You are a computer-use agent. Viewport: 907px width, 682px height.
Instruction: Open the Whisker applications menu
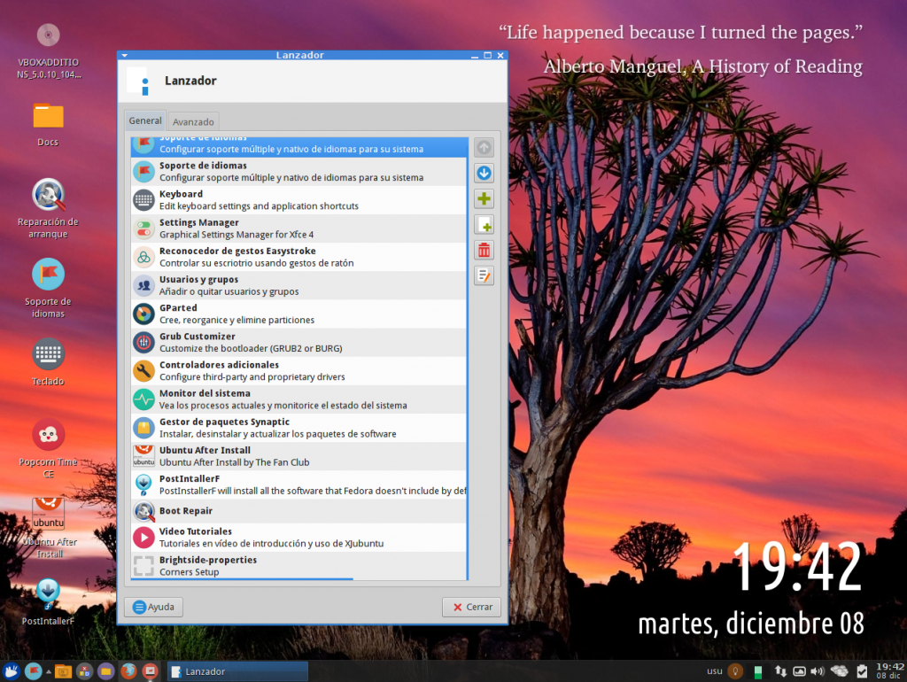[12, 671]
